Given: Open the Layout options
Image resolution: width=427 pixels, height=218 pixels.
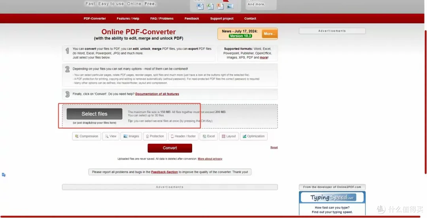Looking at the screenshot, I should (x=229, y=136).
